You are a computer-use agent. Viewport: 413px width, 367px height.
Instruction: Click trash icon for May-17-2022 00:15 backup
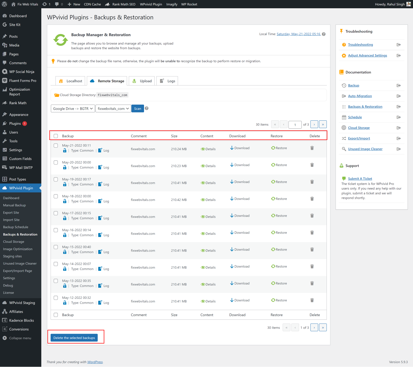click(x=312, y=216)
